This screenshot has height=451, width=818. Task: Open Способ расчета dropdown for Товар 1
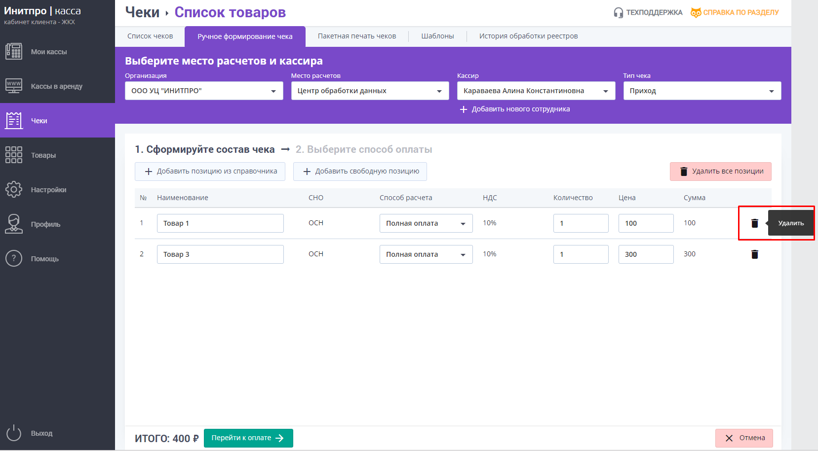point(426,223)
